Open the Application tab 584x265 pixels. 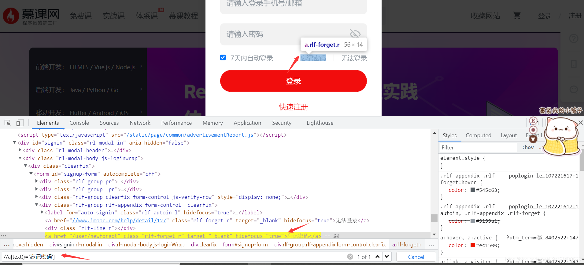[x=247, y=123]
